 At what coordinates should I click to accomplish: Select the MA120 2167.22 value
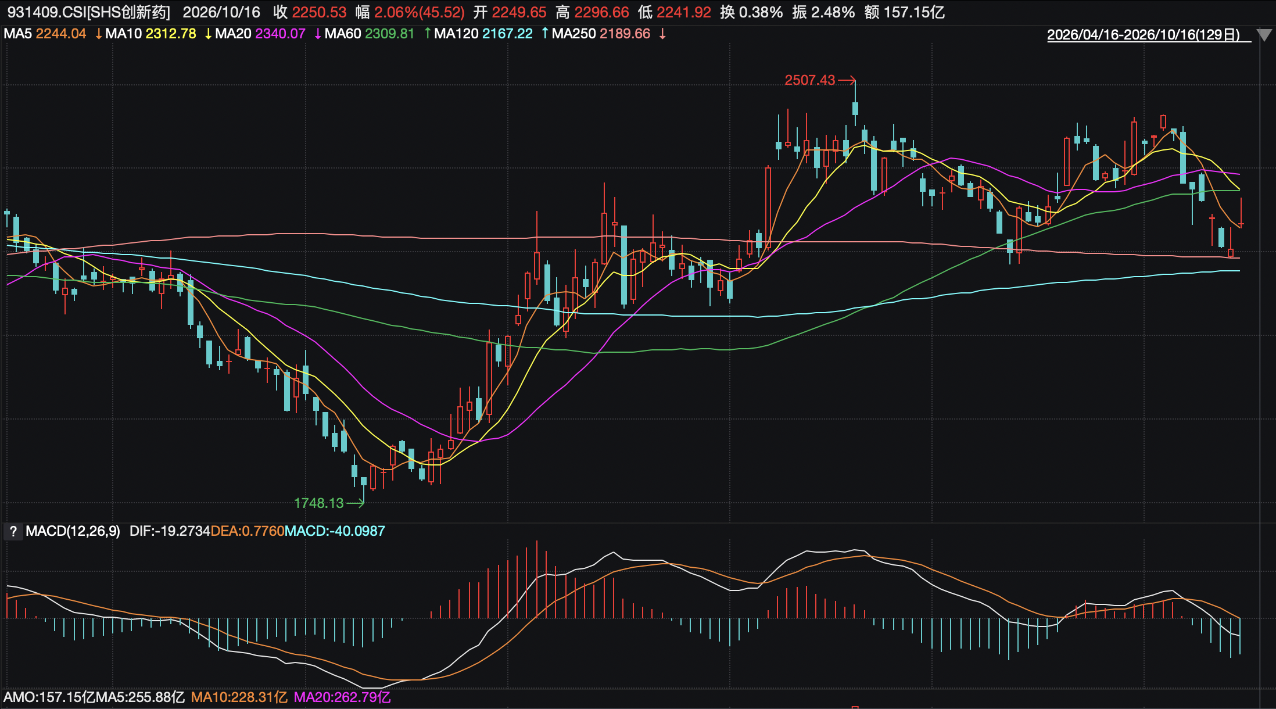[483, 34]
